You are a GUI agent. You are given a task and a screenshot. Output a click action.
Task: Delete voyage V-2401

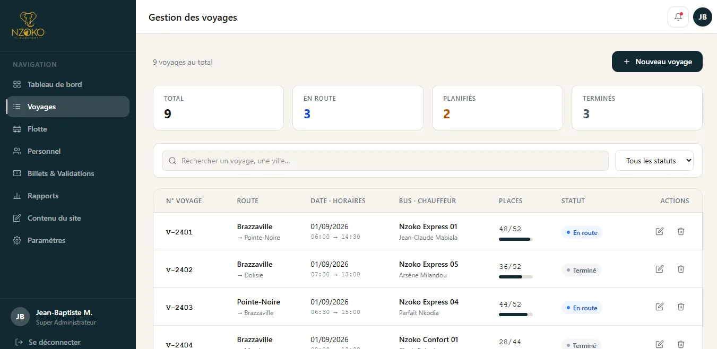tap(681, 231)
